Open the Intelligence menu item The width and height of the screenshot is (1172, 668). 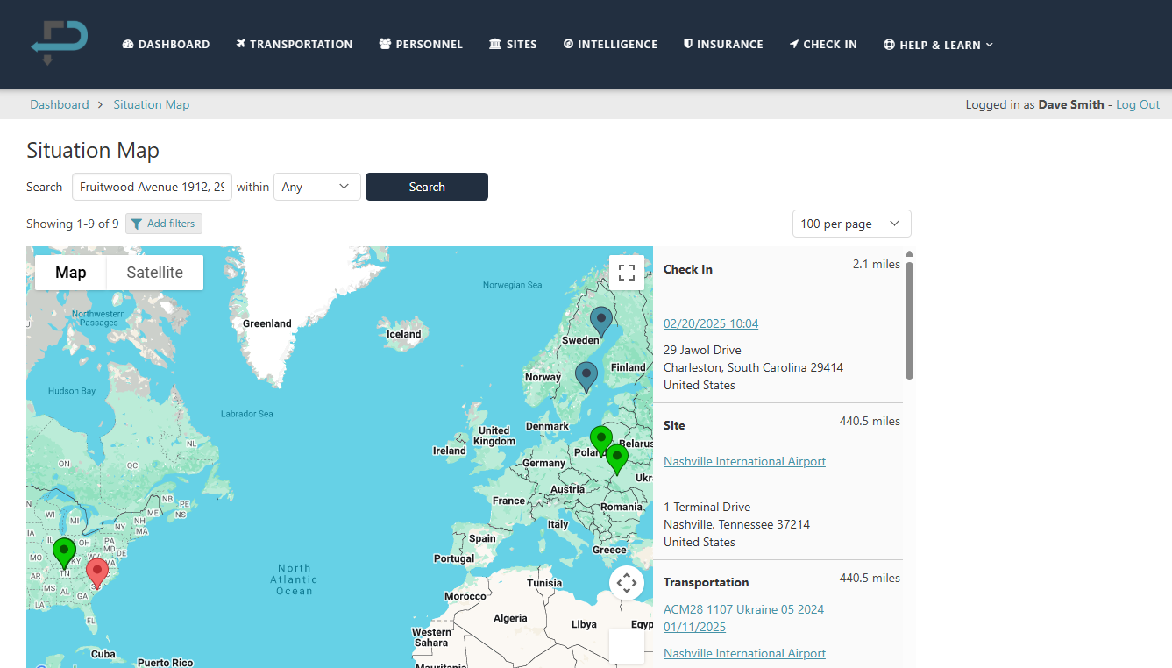point(610,44)
